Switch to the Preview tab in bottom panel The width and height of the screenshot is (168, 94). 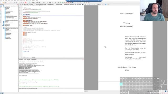(29, 60)
